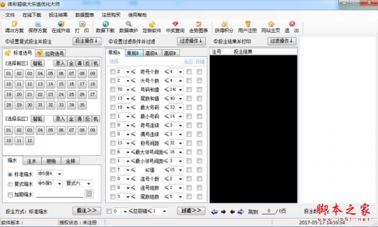Expand the 投注操作 dropdown button

[87, 41]
